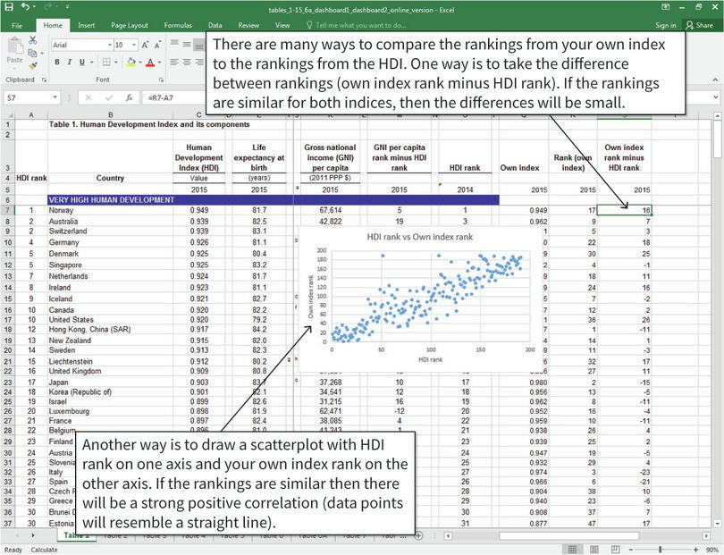The width and height of the screenshot is (724, 555).
Task: Click the Normal view icon in status bar
Action: pyautogui.click(x=572, y=547)
